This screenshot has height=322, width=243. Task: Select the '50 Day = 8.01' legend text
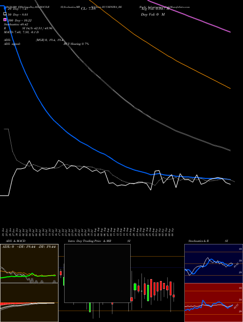pos(18,15)
